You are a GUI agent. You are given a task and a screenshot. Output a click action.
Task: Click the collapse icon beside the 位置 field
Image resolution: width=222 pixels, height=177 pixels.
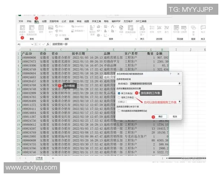(x=179, y=101)
